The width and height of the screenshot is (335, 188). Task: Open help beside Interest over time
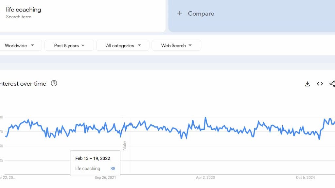[54, 83]
